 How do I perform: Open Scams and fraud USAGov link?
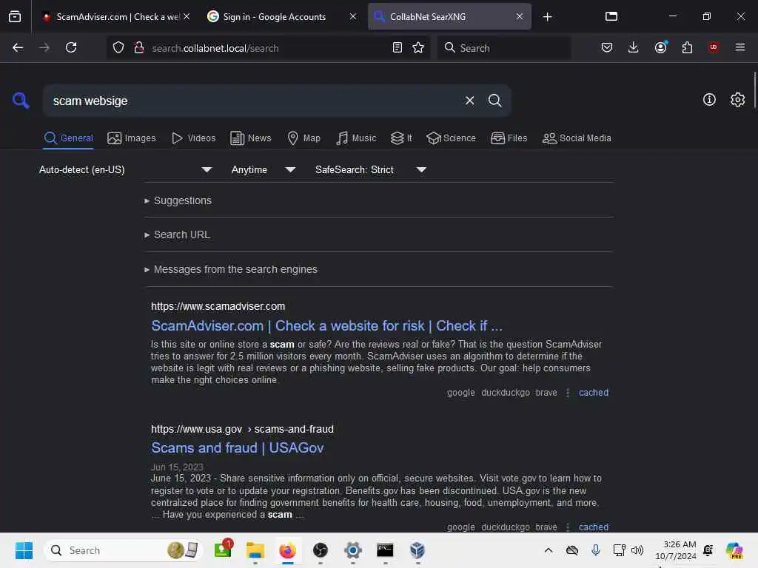pyautogui.click(x=238, y=448)
